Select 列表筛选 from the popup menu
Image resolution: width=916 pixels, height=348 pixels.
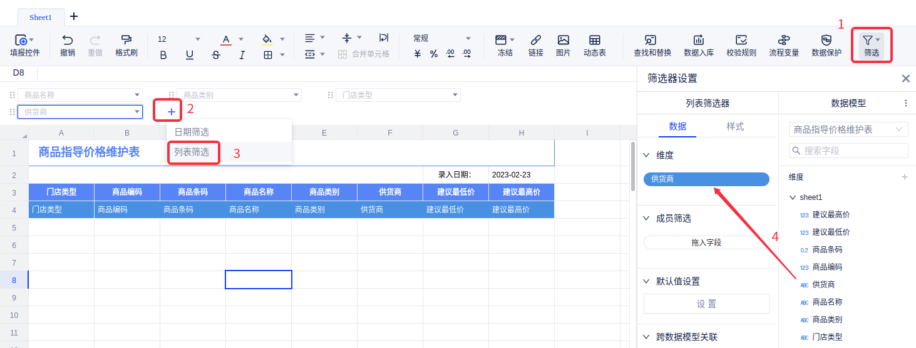[x=192, y=152]
